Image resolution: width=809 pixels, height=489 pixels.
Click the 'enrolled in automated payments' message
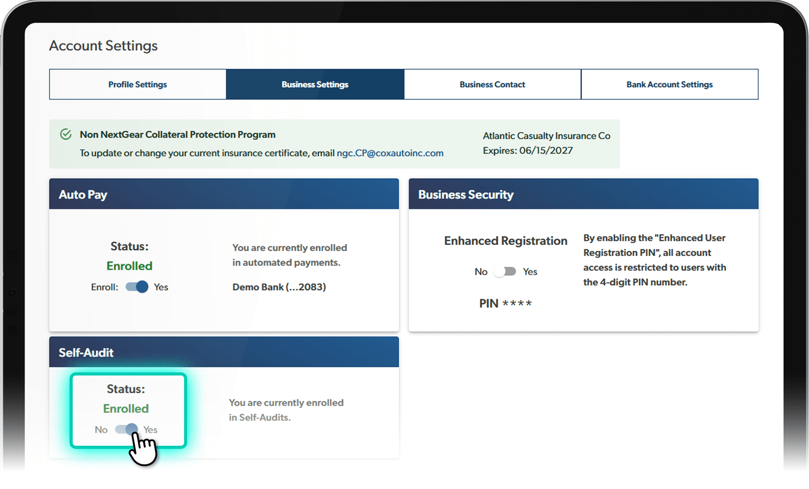[x=290, y=255]
